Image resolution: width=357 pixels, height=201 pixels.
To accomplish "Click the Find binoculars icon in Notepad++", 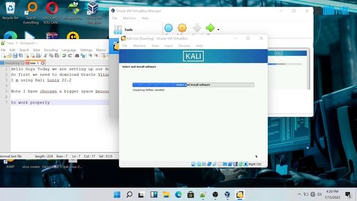I will pyautogui.click(x=77, y=56).
